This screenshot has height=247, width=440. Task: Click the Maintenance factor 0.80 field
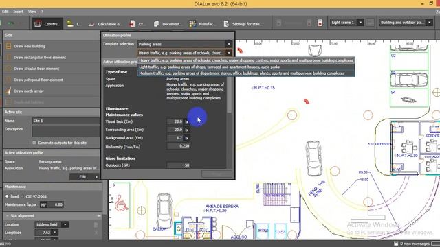[x=56, y=204]
